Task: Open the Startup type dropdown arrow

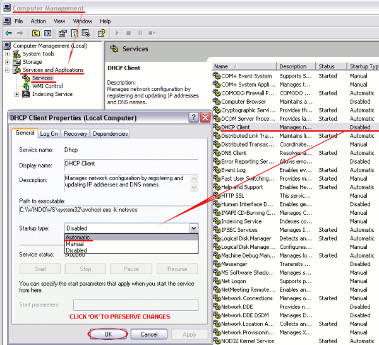Action: (194, 228)
